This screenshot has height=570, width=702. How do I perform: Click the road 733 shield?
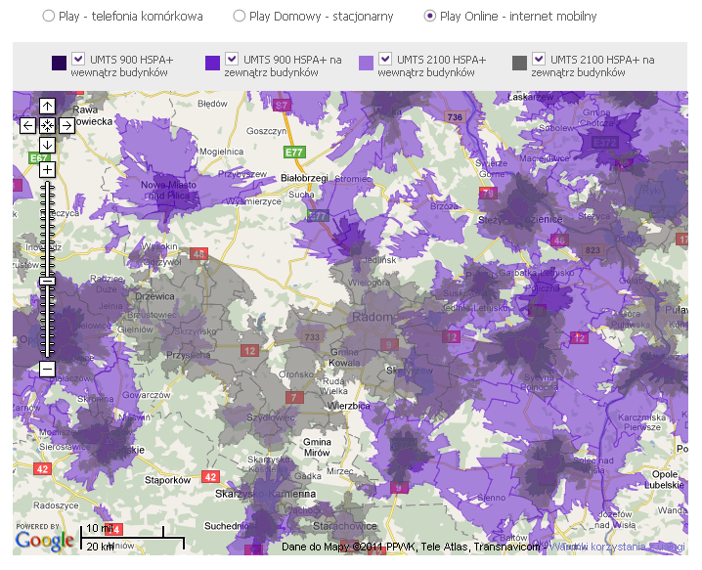pos(312,337)
